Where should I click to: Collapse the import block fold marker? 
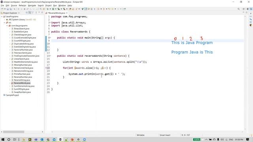tap(50, 23)
